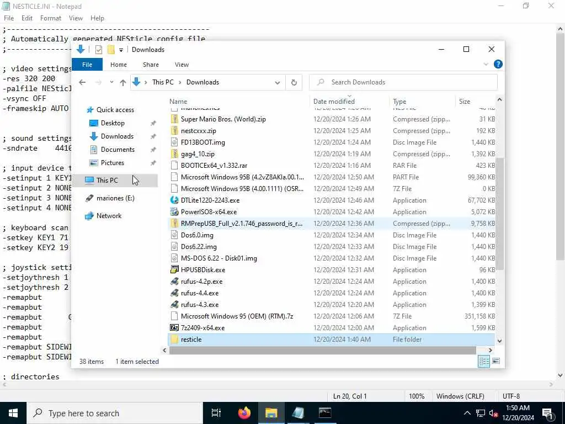Launch Firefox from the taskbar

244,413
